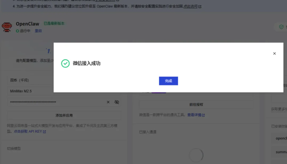Click the 已是最新版本 label

pos(54,23)
